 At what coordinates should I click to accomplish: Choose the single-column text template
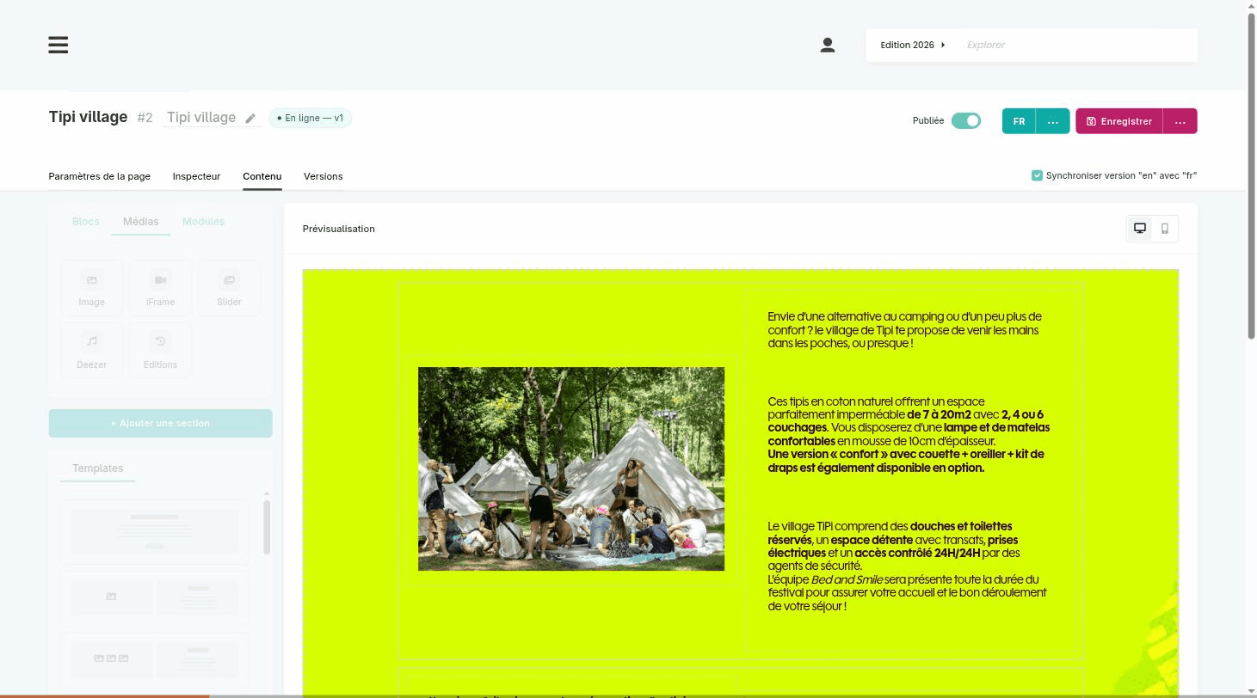[x=155, y=530]
